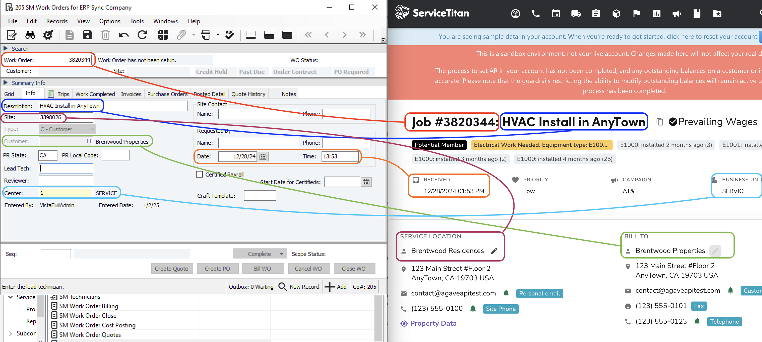Image resolution: width=762 pixels, height=342 pixels.
Task: Run the ABC spell check icon
Action: [x=230, y=35]
